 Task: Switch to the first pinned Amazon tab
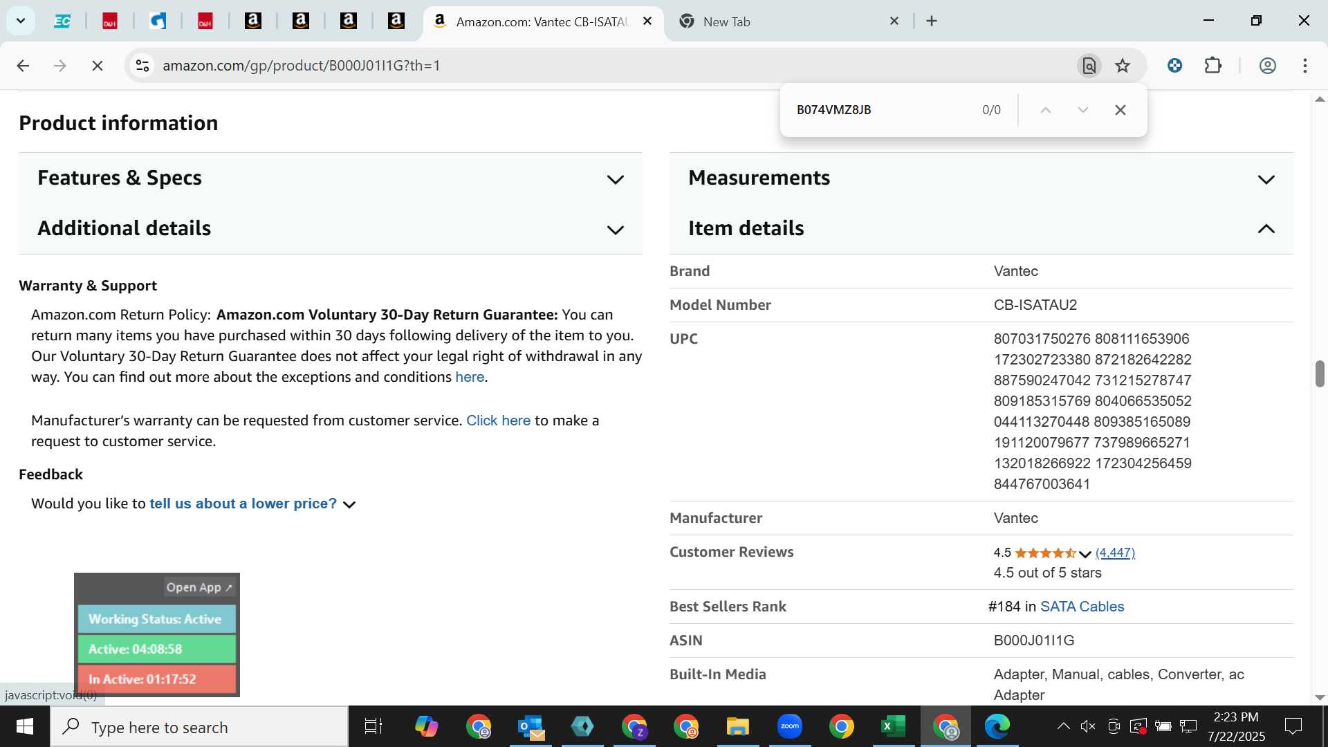(253, 21)
